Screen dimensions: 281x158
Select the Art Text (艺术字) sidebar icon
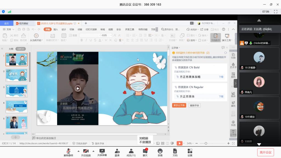coord(233,65)
